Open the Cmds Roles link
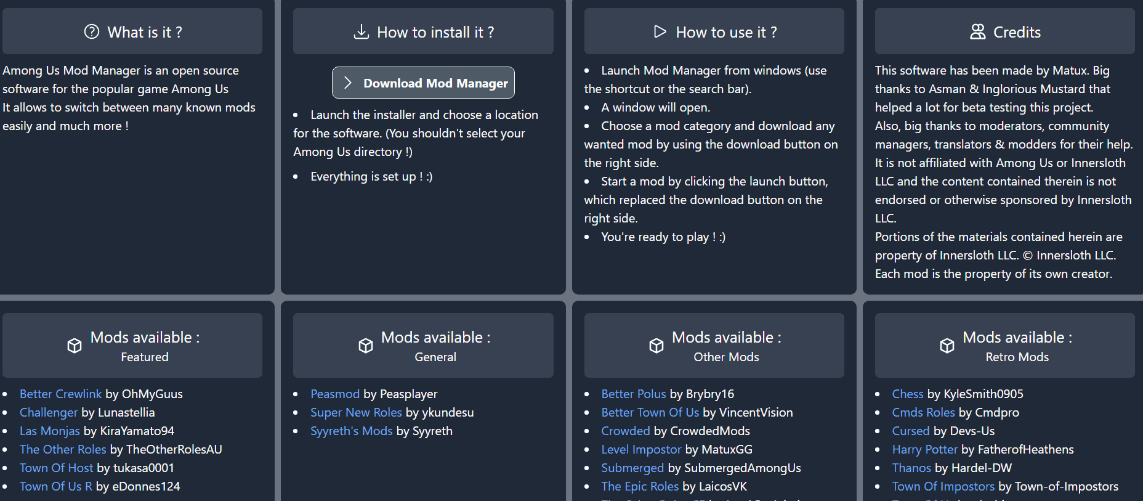Image resolution: width=1143 pixels, height=501 pixels. pyautogui.click(x=923, y=412)
